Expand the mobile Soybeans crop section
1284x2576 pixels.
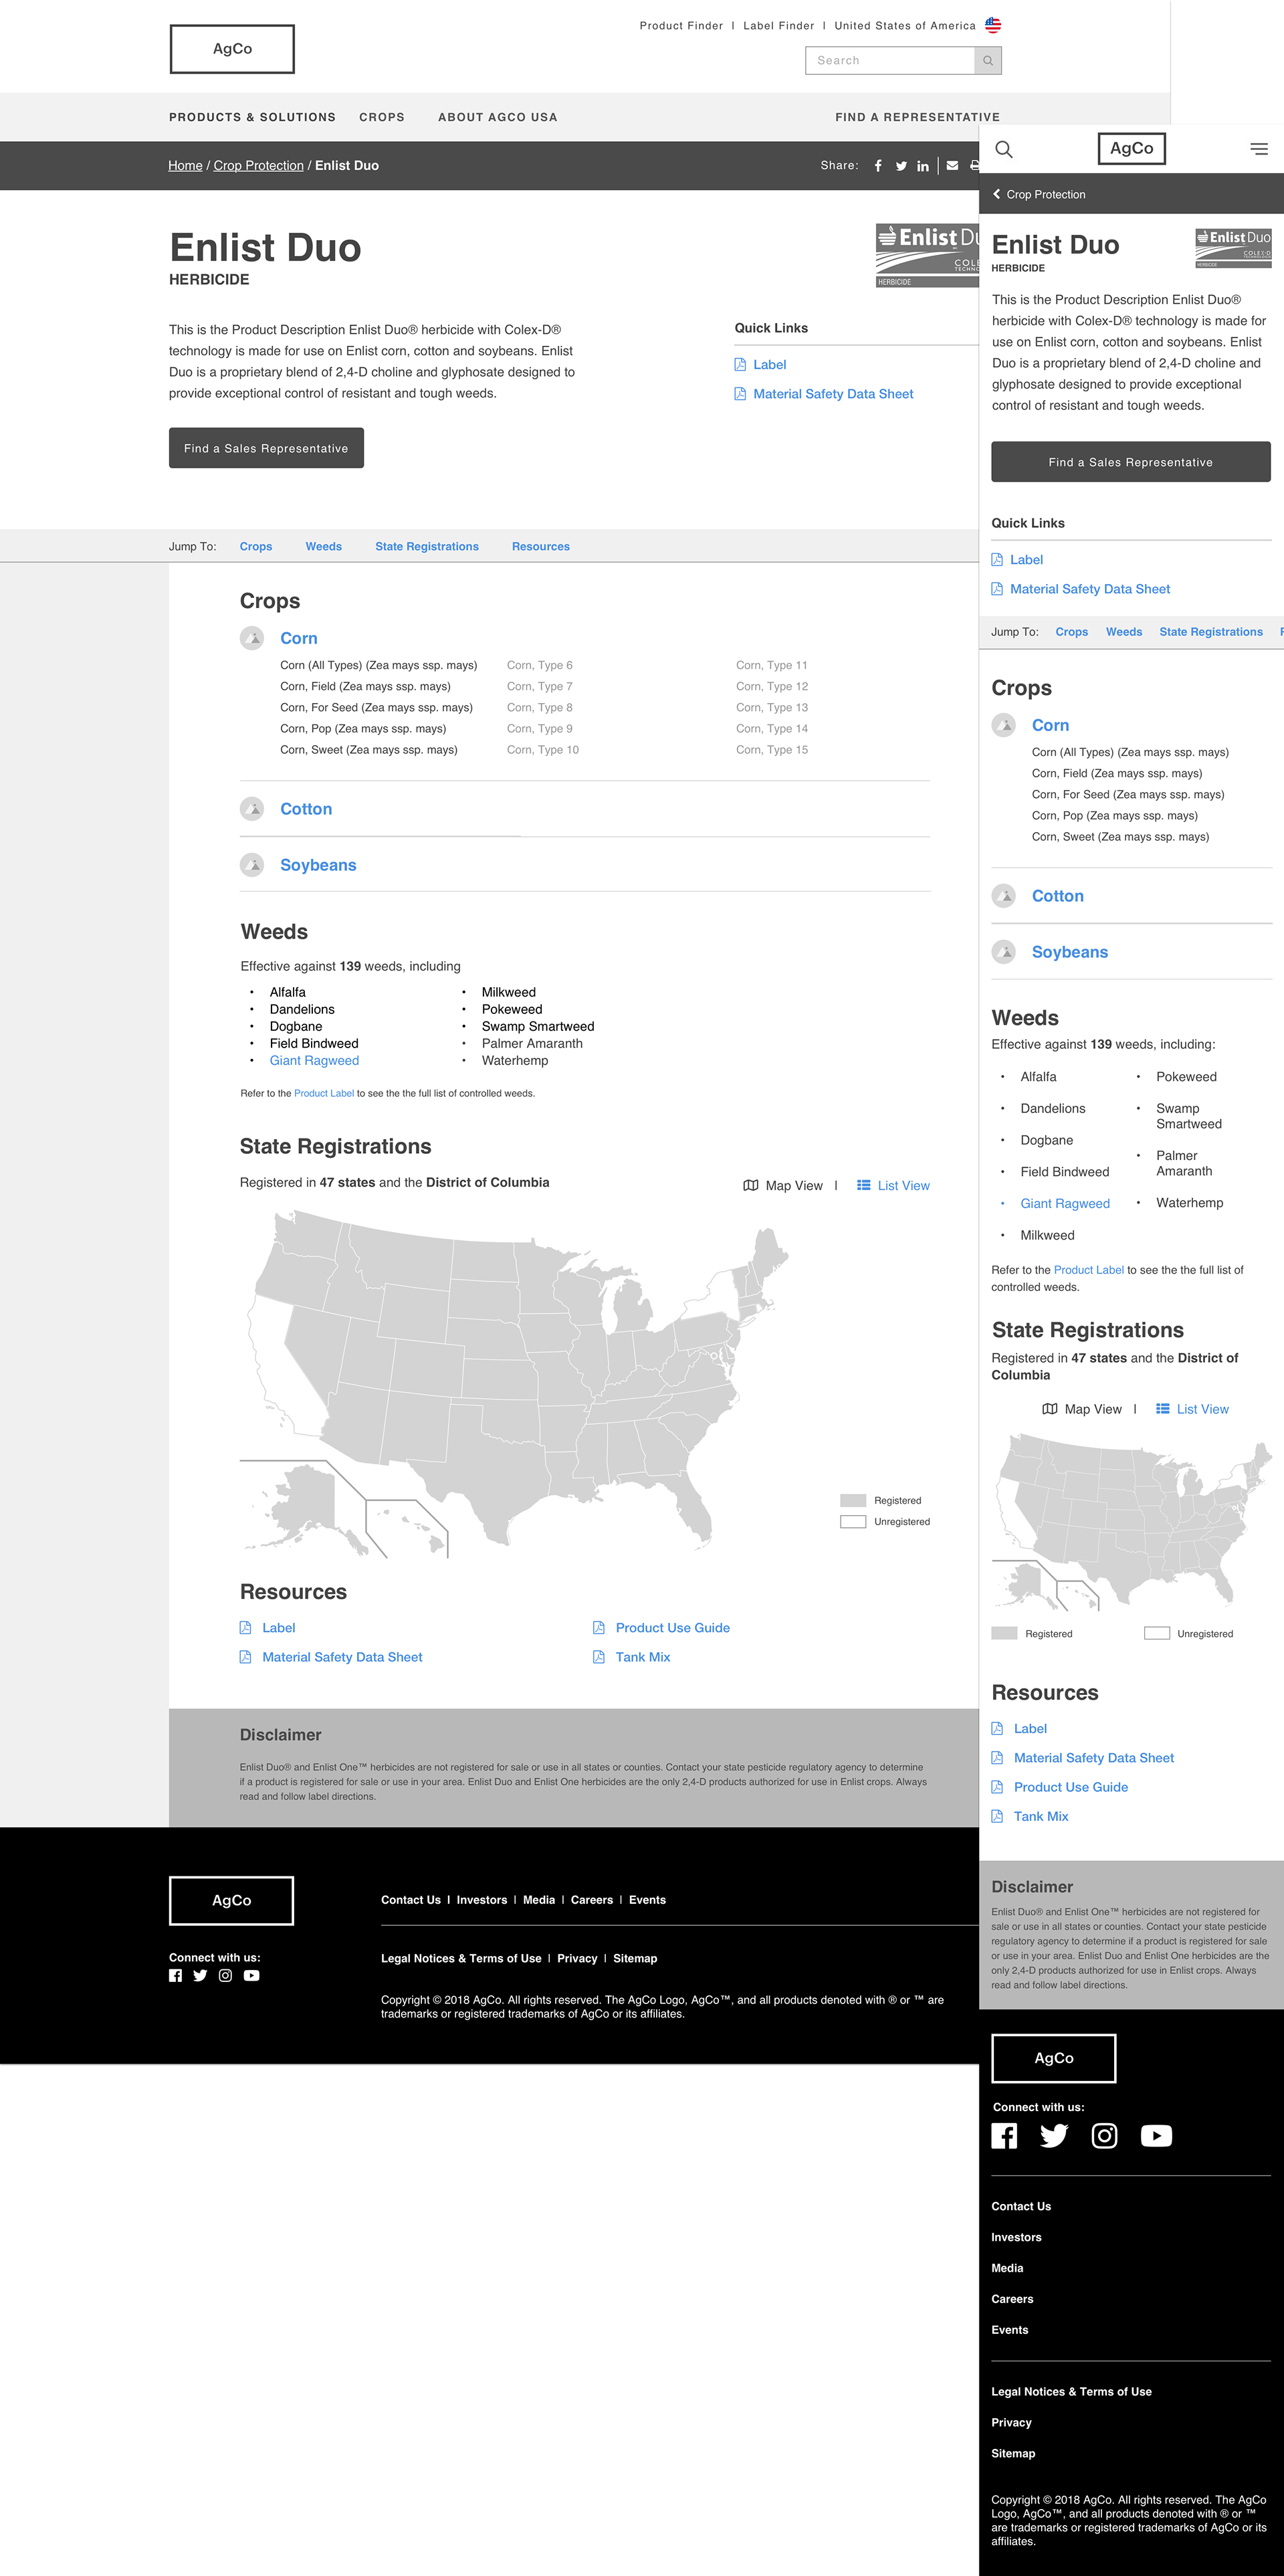[1070, 952]
